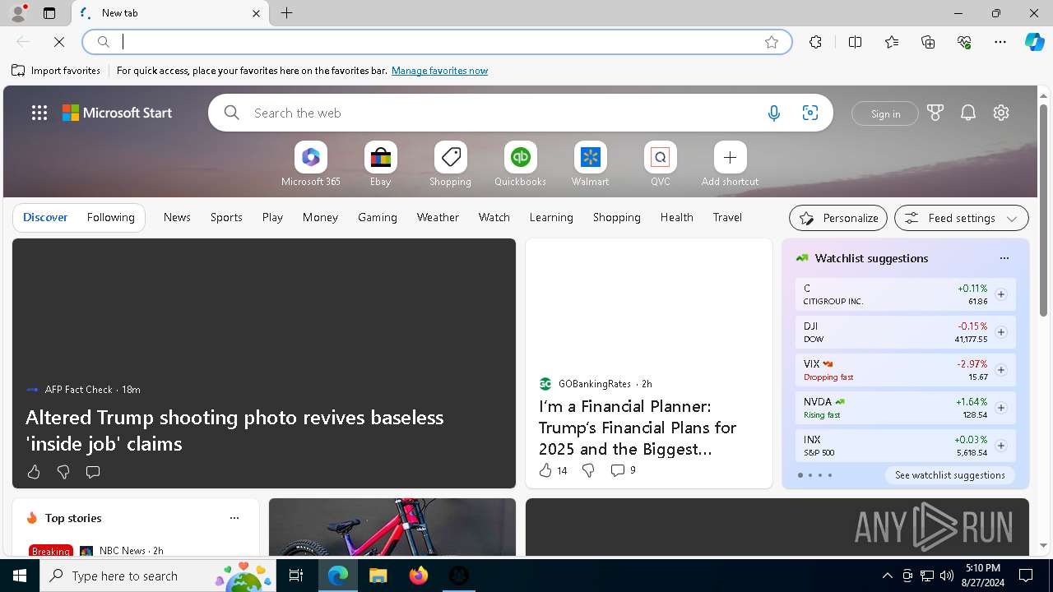Viewport: 1053px width, 592px height.
Task: Add DJI Dow to watchlist
Action: click(1000, 332)
